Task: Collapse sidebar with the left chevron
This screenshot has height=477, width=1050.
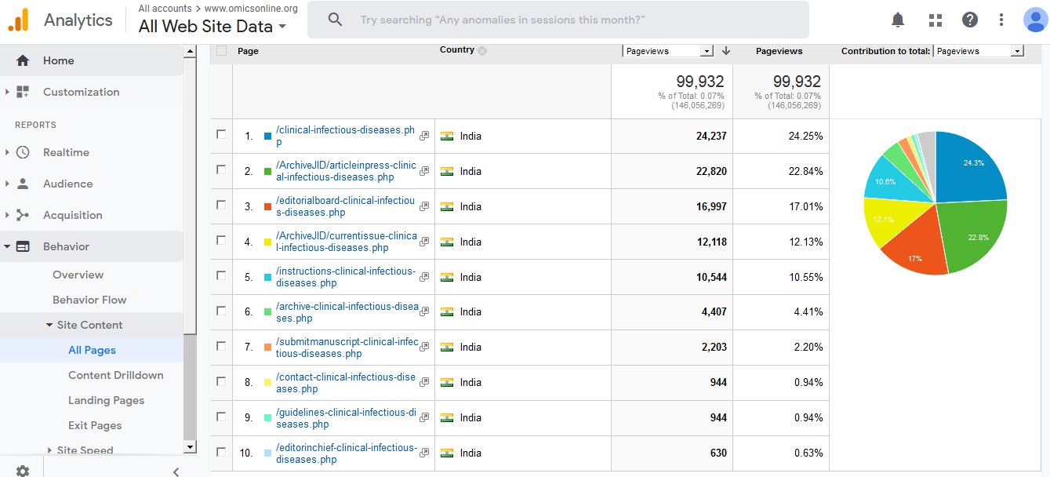Action: click(x=176, y=471)
